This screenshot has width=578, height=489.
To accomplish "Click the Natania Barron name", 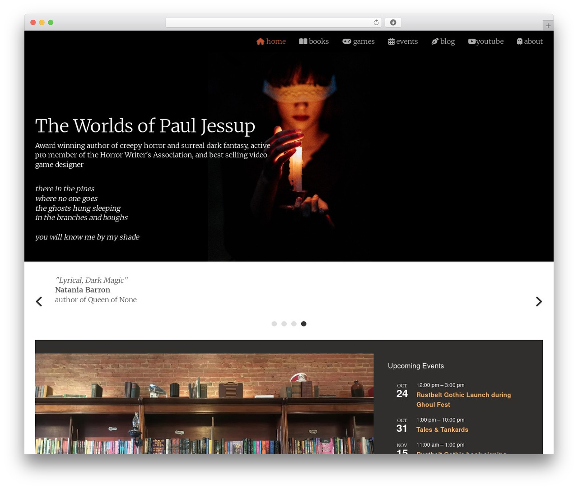I will [83, 290].
